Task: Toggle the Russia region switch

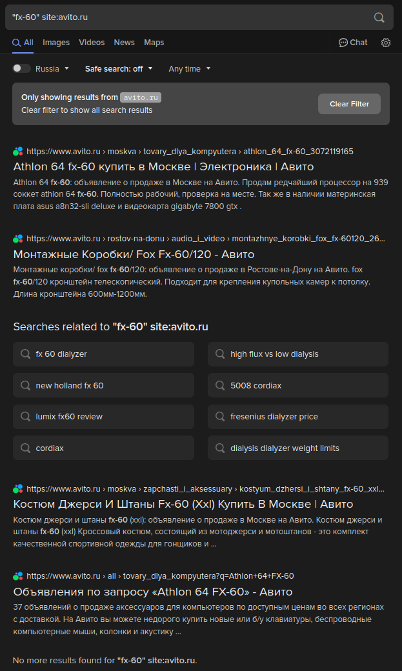Action: click(x=21, y=68)
